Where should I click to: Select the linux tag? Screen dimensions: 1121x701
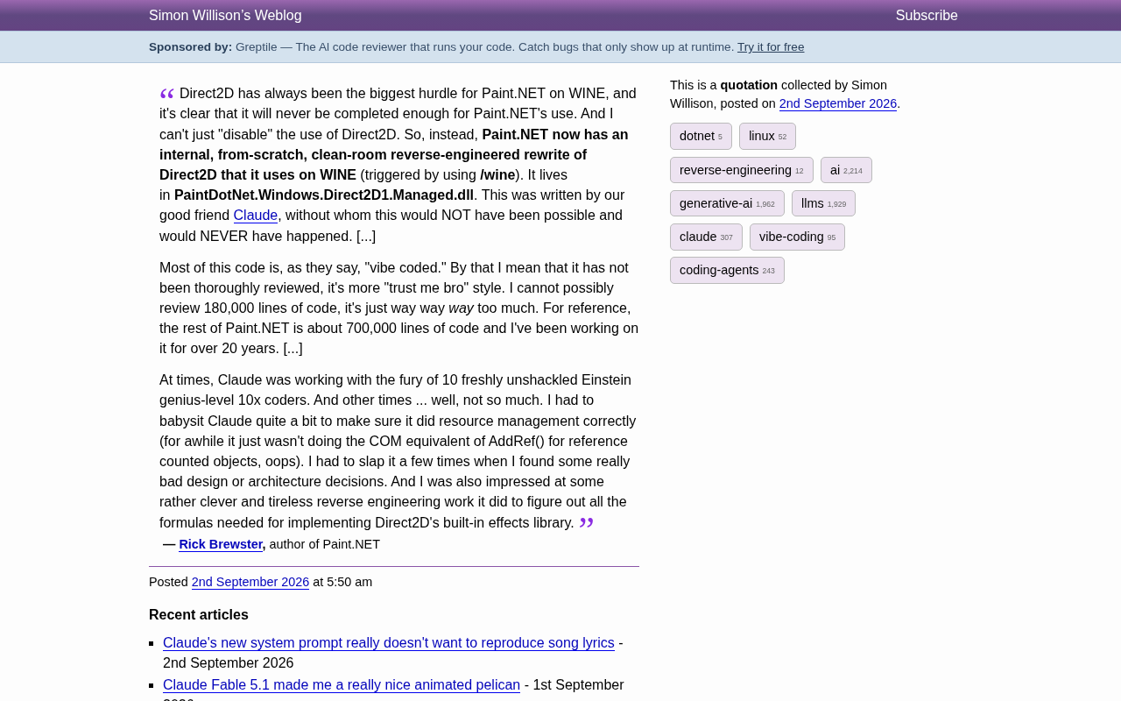coord(767,136)
